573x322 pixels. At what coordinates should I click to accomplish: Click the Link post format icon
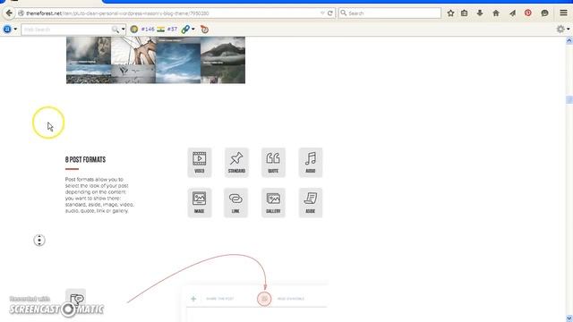(x=235, y=203)
